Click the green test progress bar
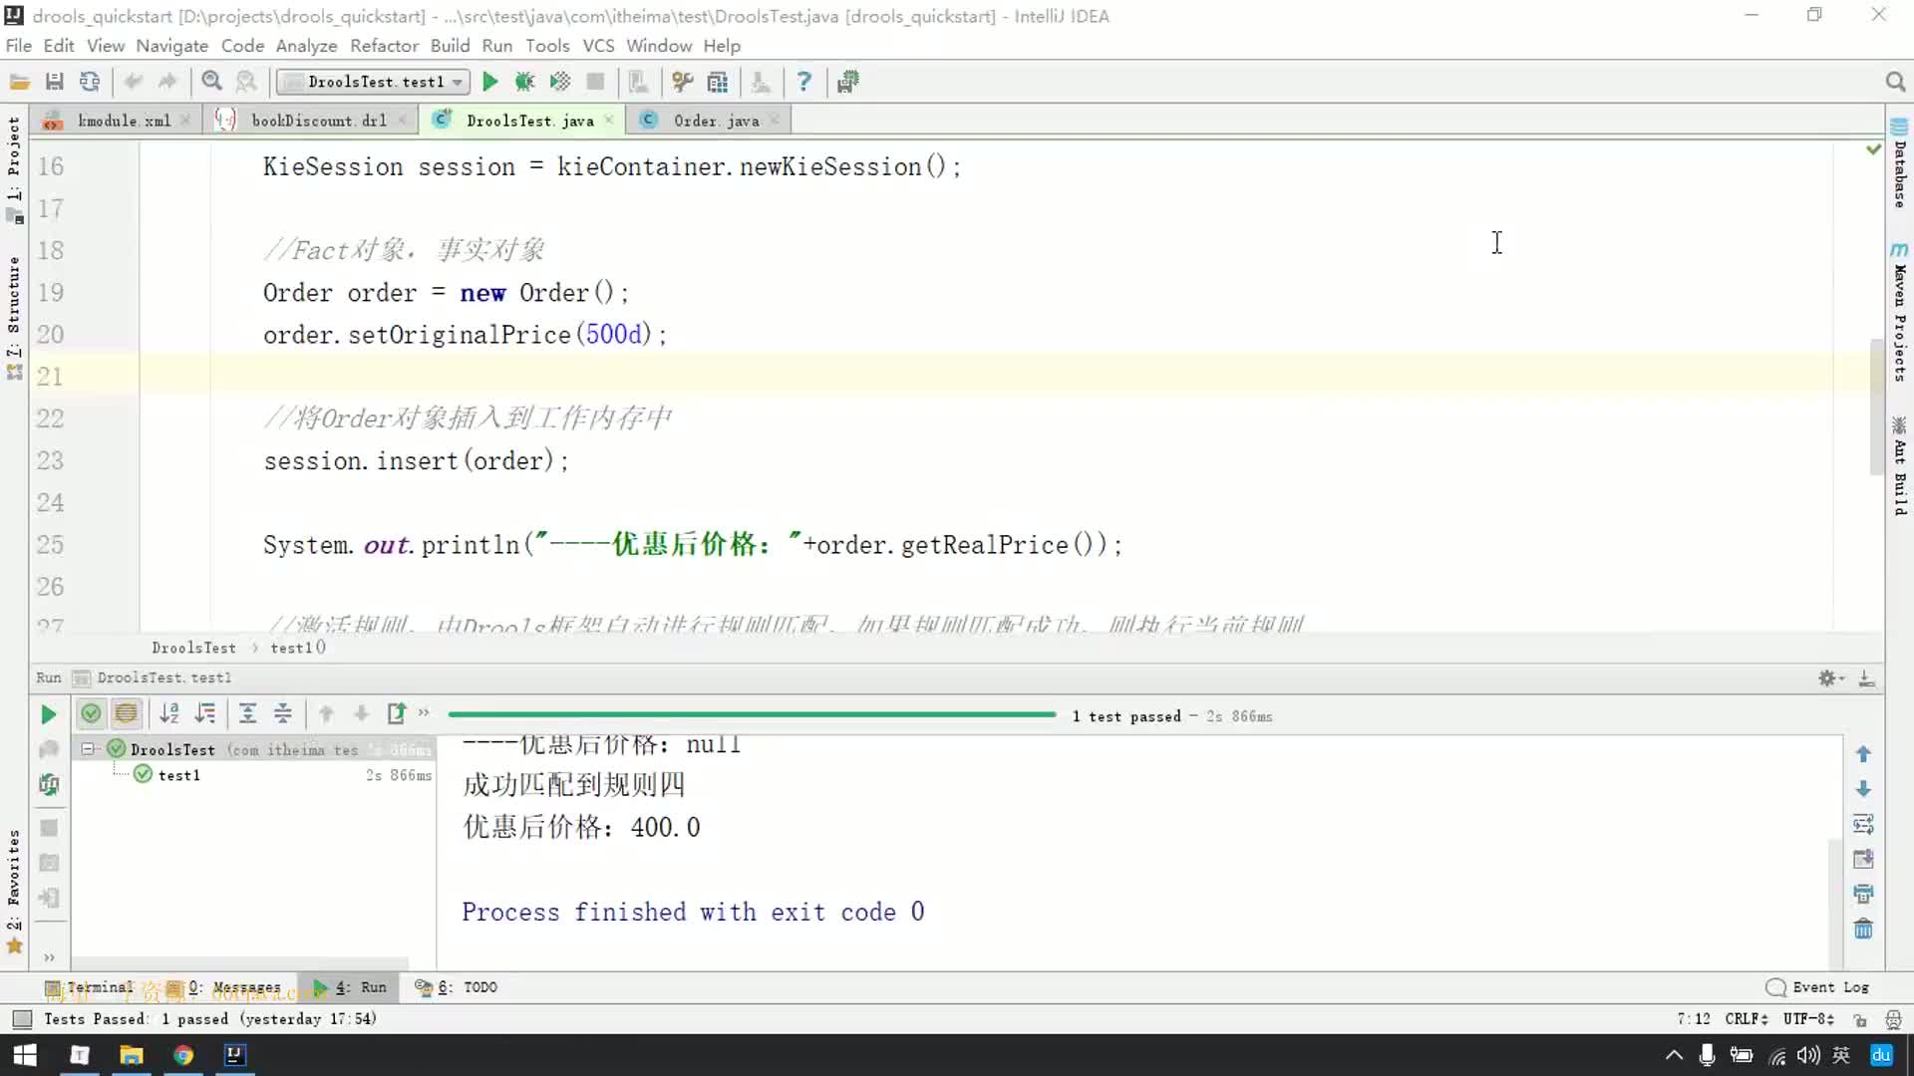Viewport: 1914px width, 1076px height. pos(752,714)
